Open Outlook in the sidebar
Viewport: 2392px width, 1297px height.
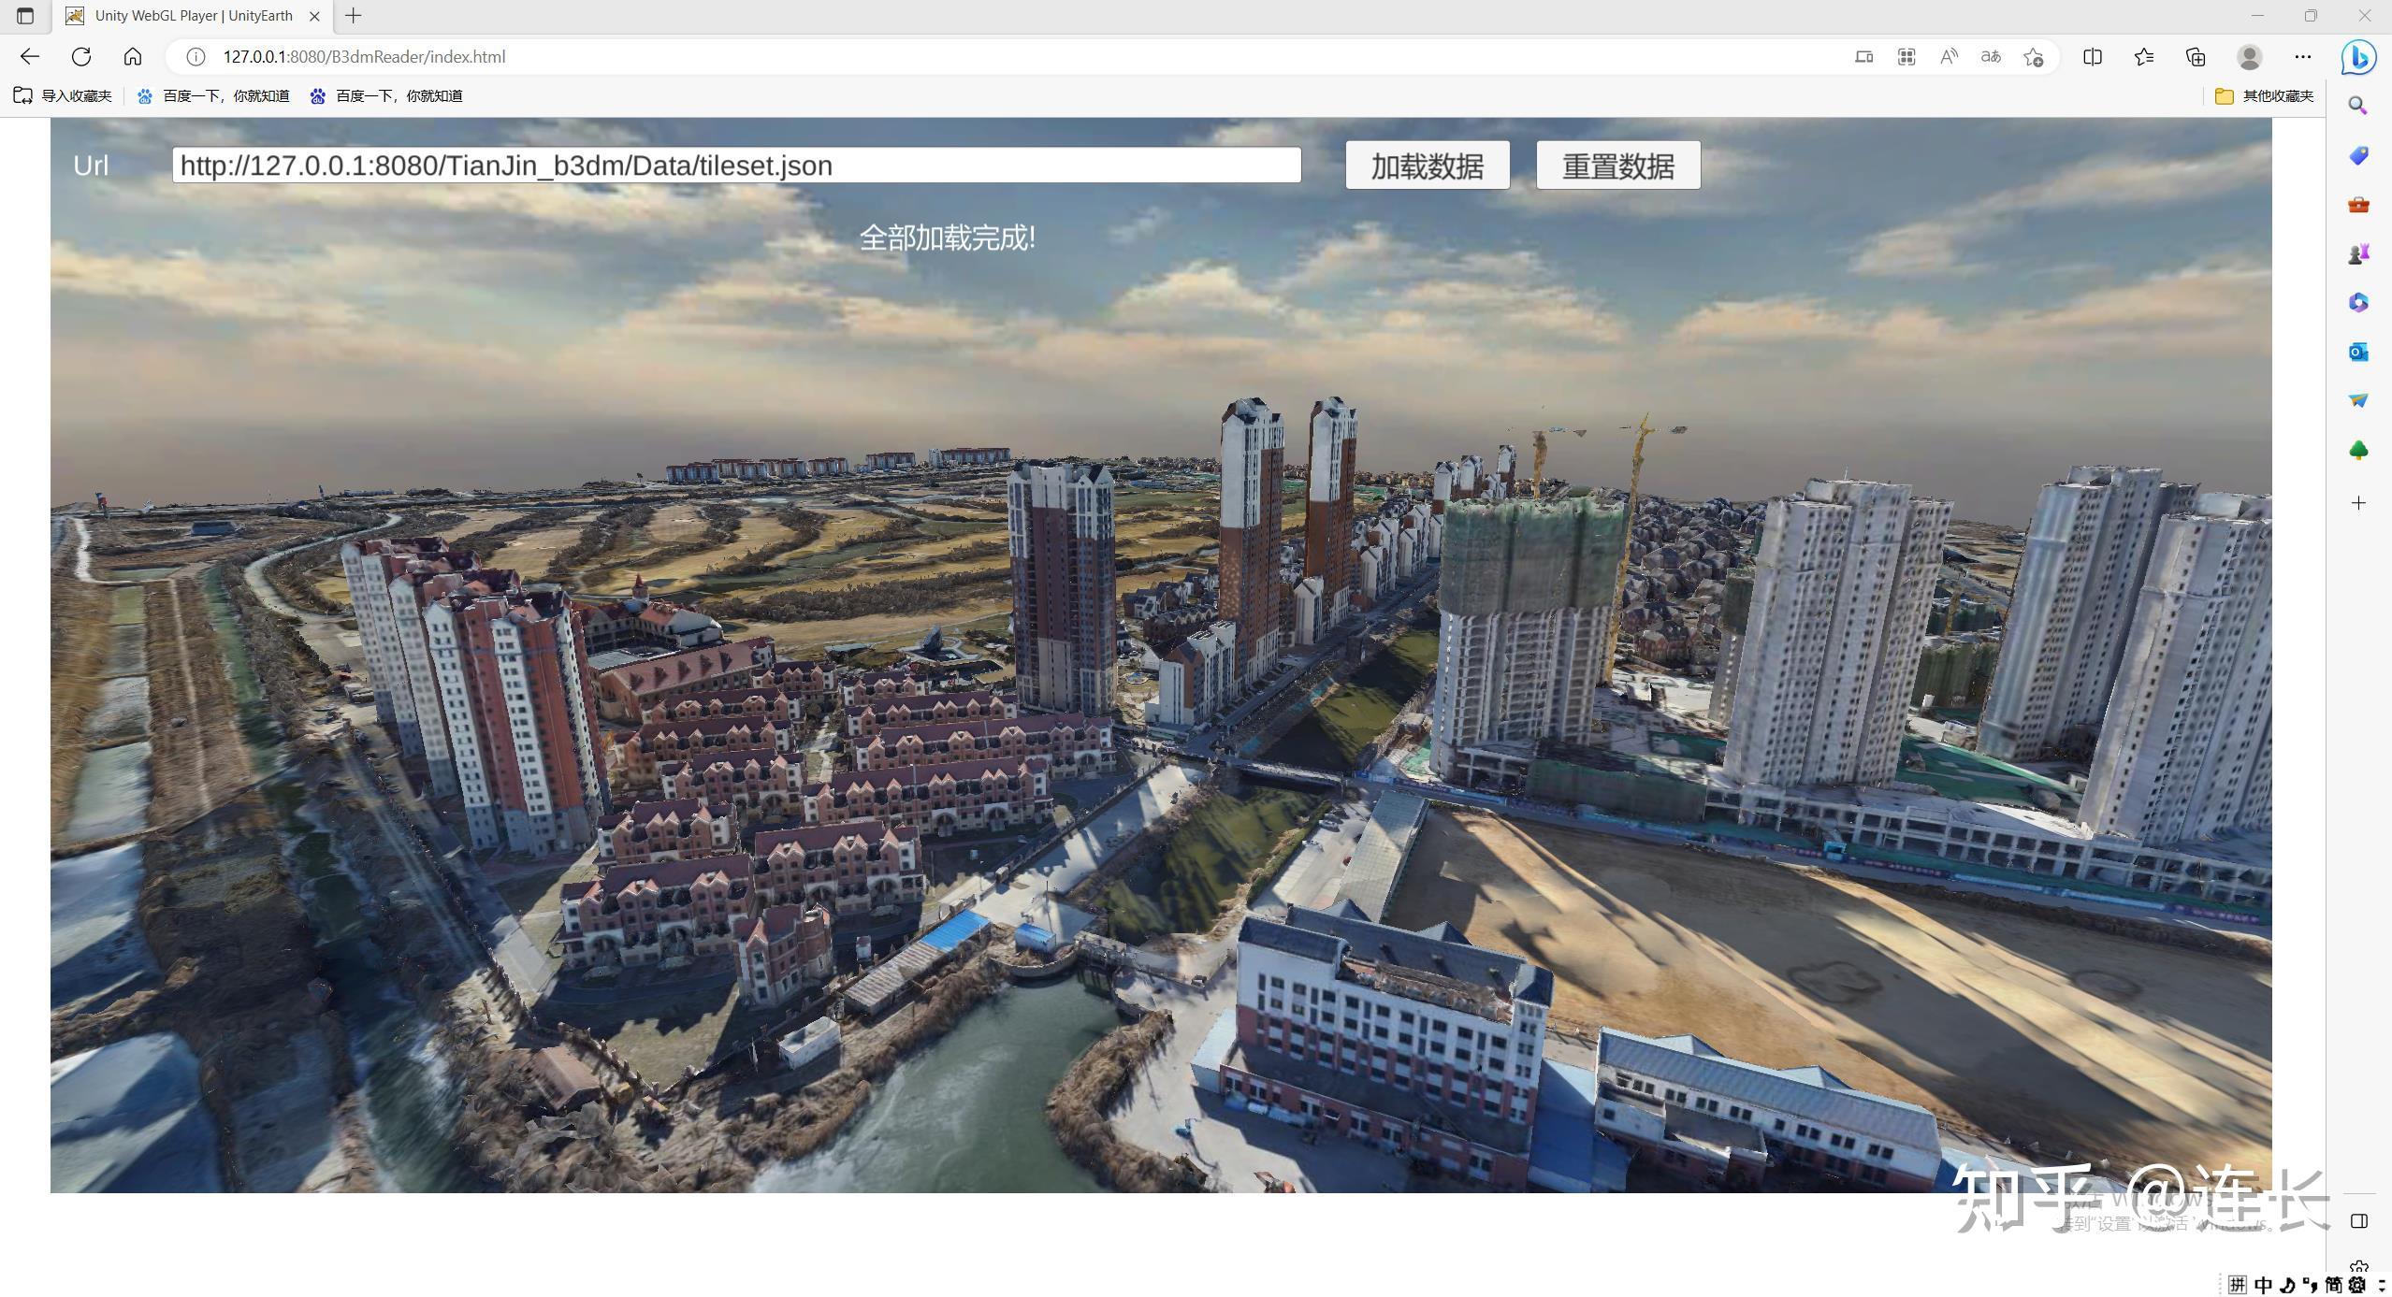(2358, 353)
